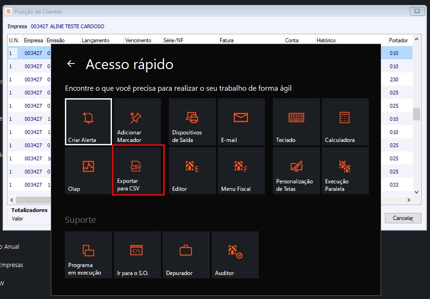Image resolution: width=430 pixels, height=299 pixels.
Task: Click the vertical scrollbar thumb in the table
Action: (x=416, y=114)
